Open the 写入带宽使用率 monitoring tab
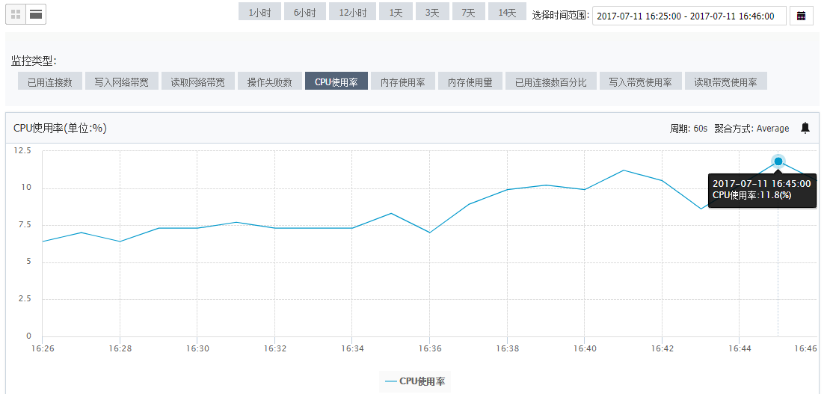 pos(641,82)
